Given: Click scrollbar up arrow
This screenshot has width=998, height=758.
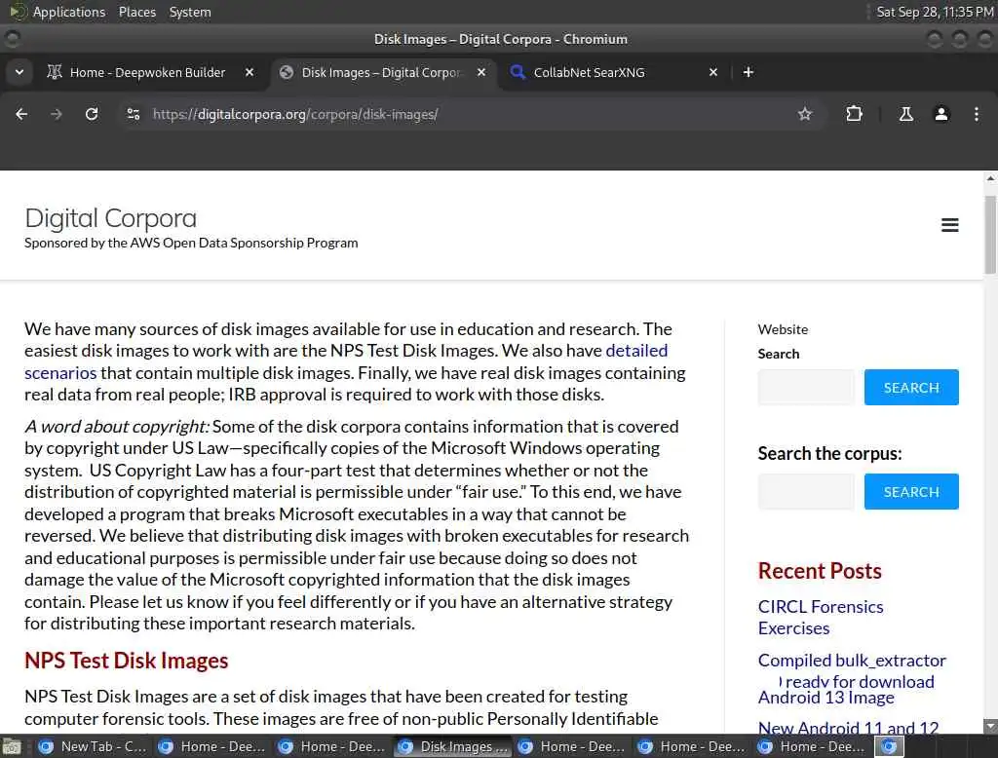Looking at the screenshot, I should (990, 179).
